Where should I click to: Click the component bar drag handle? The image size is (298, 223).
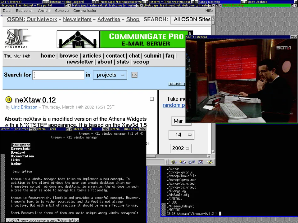(x=167, y=162)
